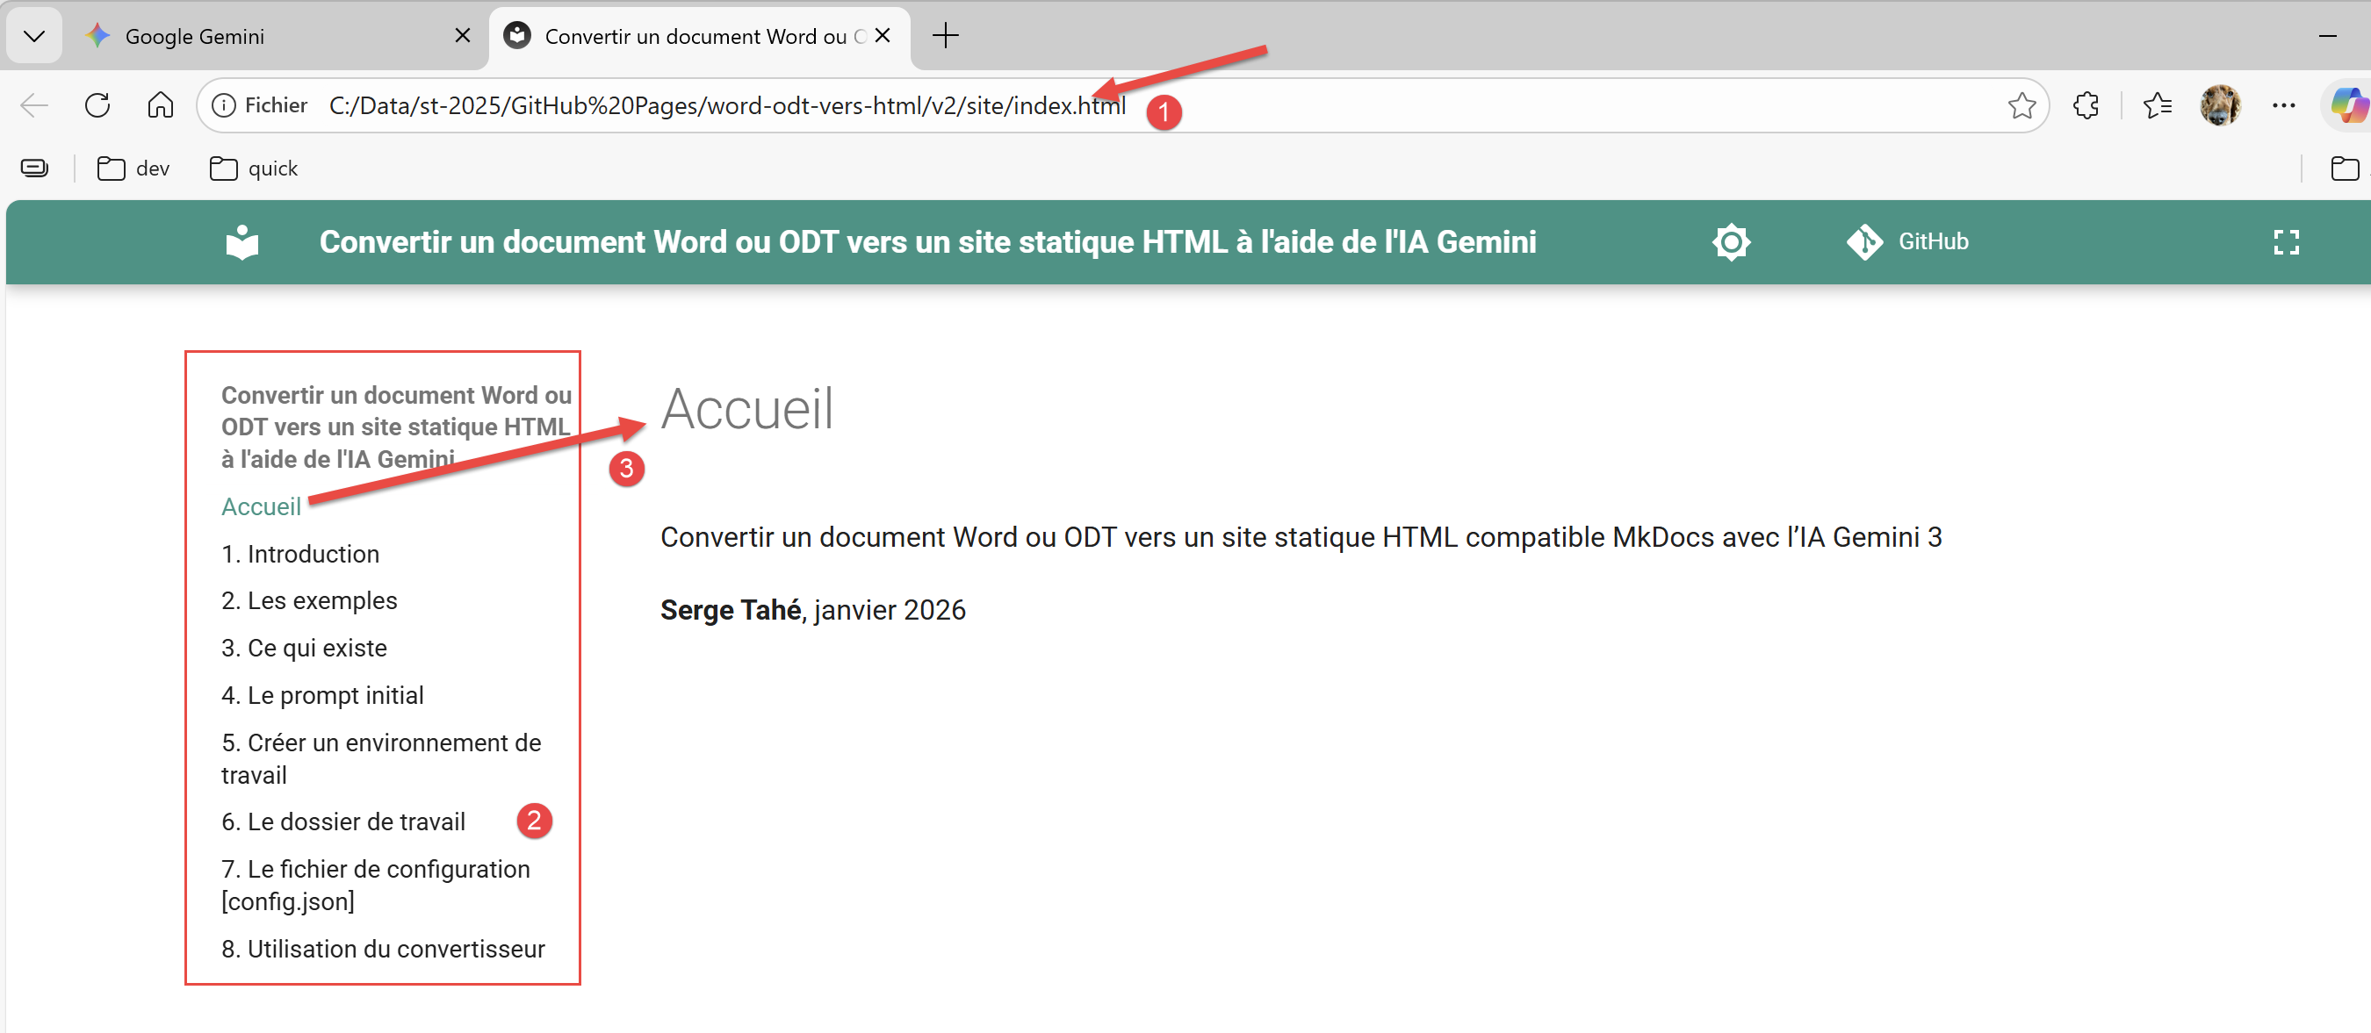
Task: Toggle the light/dark theme sun icon
Action: [x=1730, y=242]
